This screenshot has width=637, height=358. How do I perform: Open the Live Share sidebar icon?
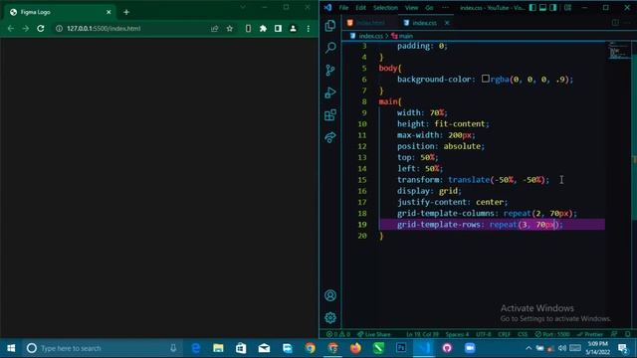(330, 137)
